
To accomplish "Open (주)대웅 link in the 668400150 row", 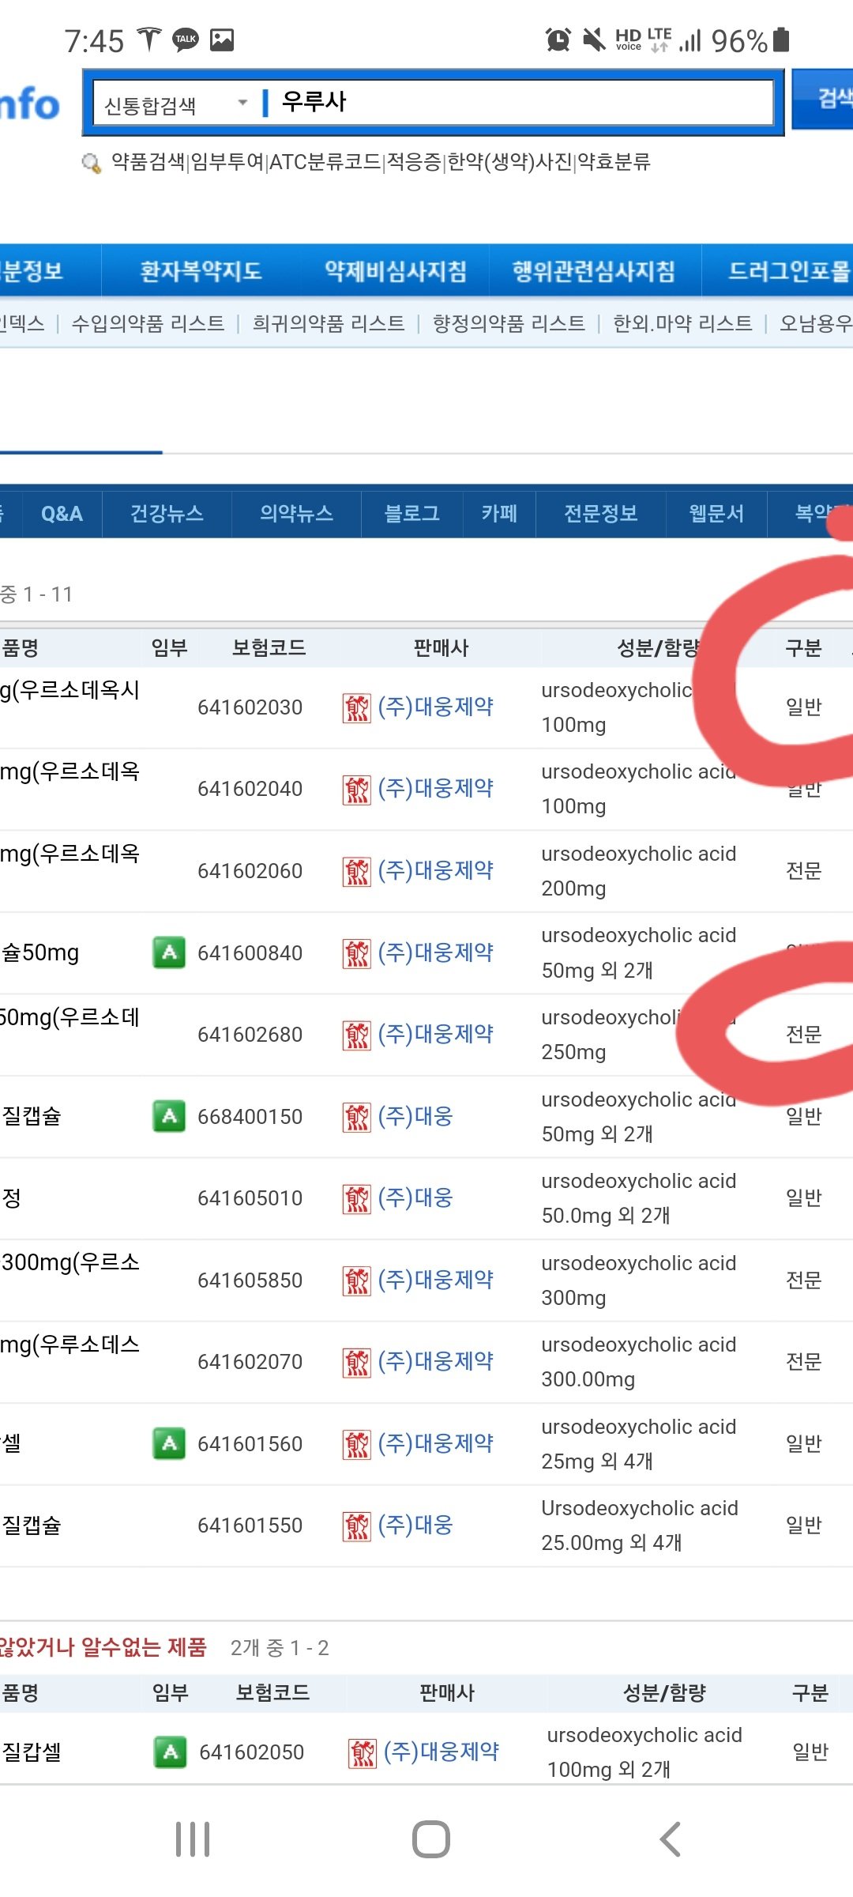I will (415, 1116).
